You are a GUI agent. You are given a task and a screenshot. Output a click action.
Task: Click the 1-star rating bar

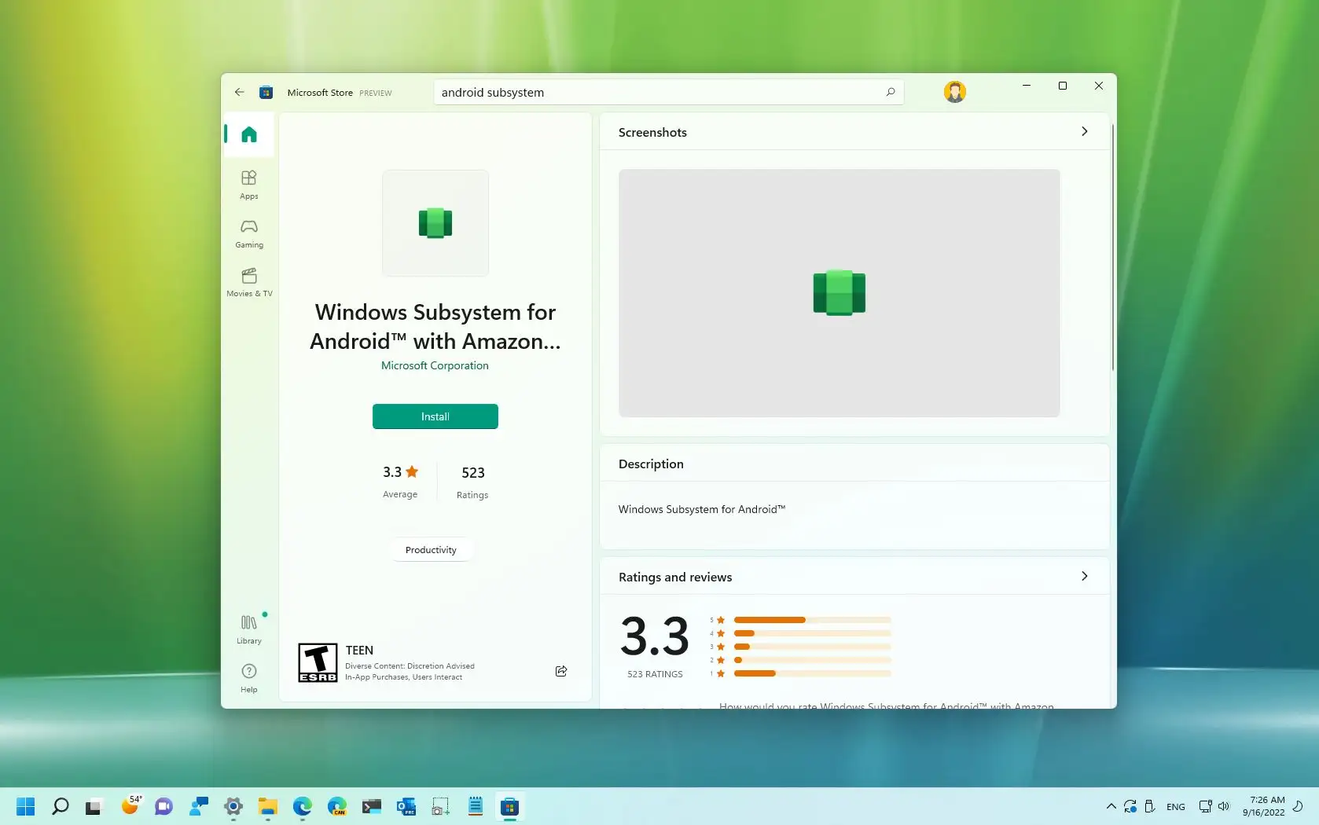point(813,673)
